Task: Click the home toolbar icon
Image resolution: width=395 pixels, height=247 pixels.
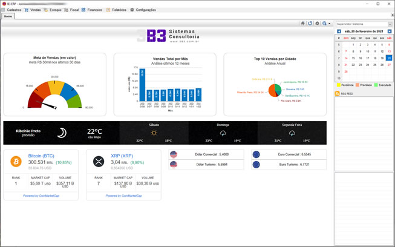Action: pos(303,23)
